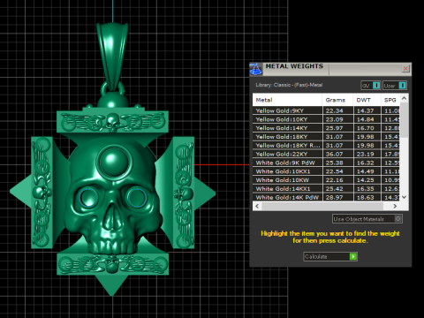Image resolution: width=424 pixels, height=318 pixels.
Task: Click the 23.19 DWT cell
Action: [x=367, y=154]
